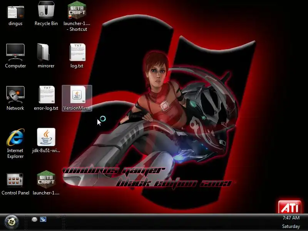
Task: Select the Control Panel icon
Action: coord(15,184)
